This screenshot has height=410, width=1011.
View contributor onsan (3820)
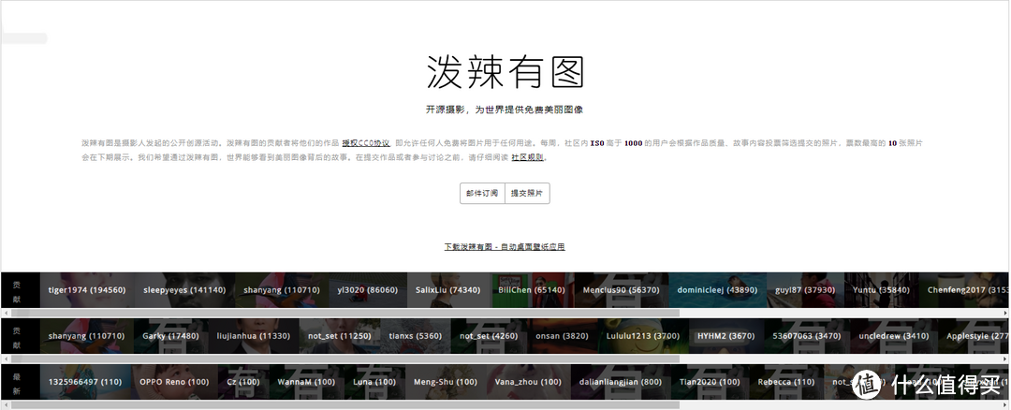click(x=563, y=336)
